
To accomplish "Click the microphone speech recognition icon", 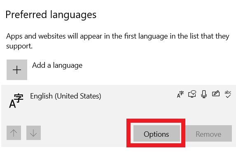I will point(204,94).
